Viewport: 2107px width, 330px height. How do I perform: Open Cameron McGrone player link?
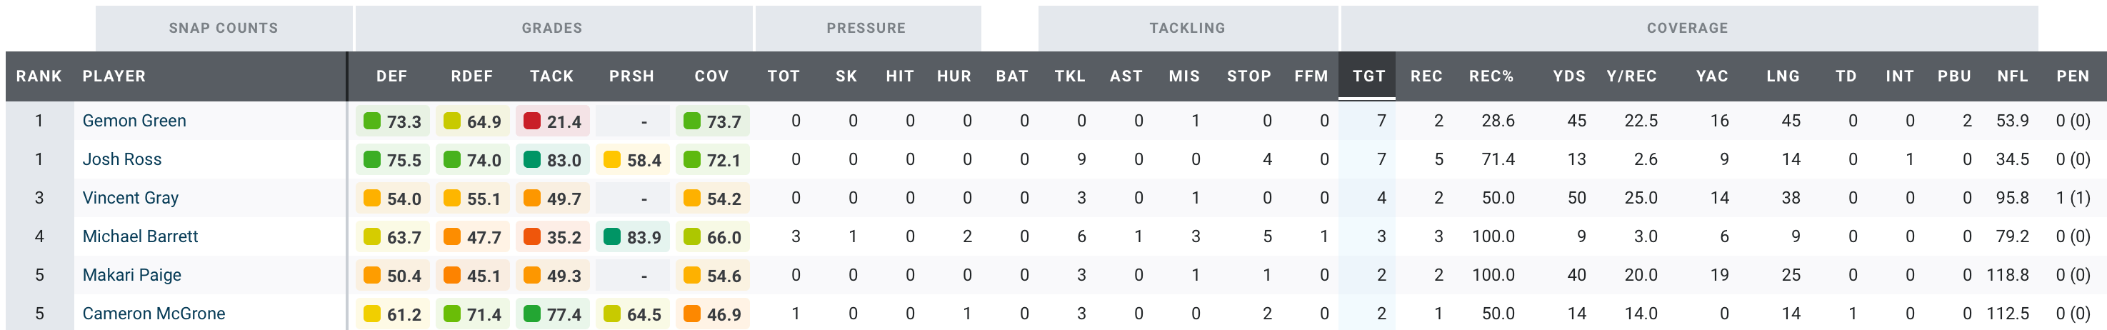point(154,313)
